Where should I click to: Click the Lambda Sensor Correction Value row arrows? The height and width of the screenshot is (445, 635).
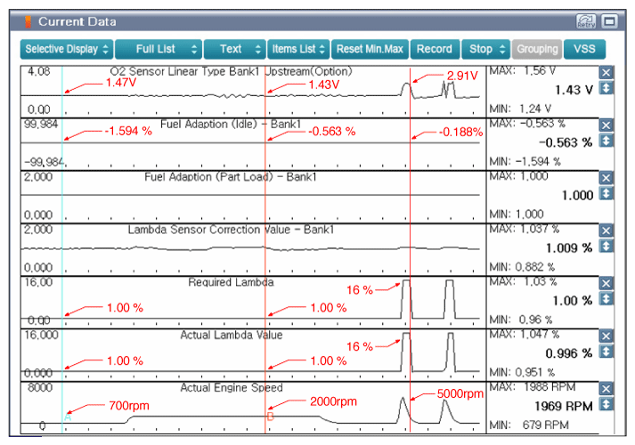[607, 247]
